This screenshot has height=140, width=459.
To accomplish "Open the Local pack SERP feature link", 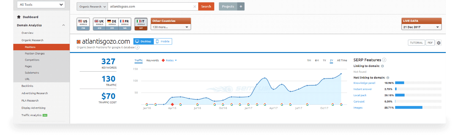I will point(360,95).
